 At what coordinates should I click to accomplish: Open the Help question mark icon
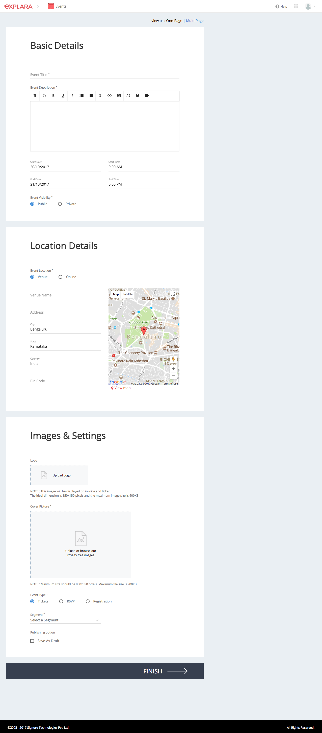point(277,7)
